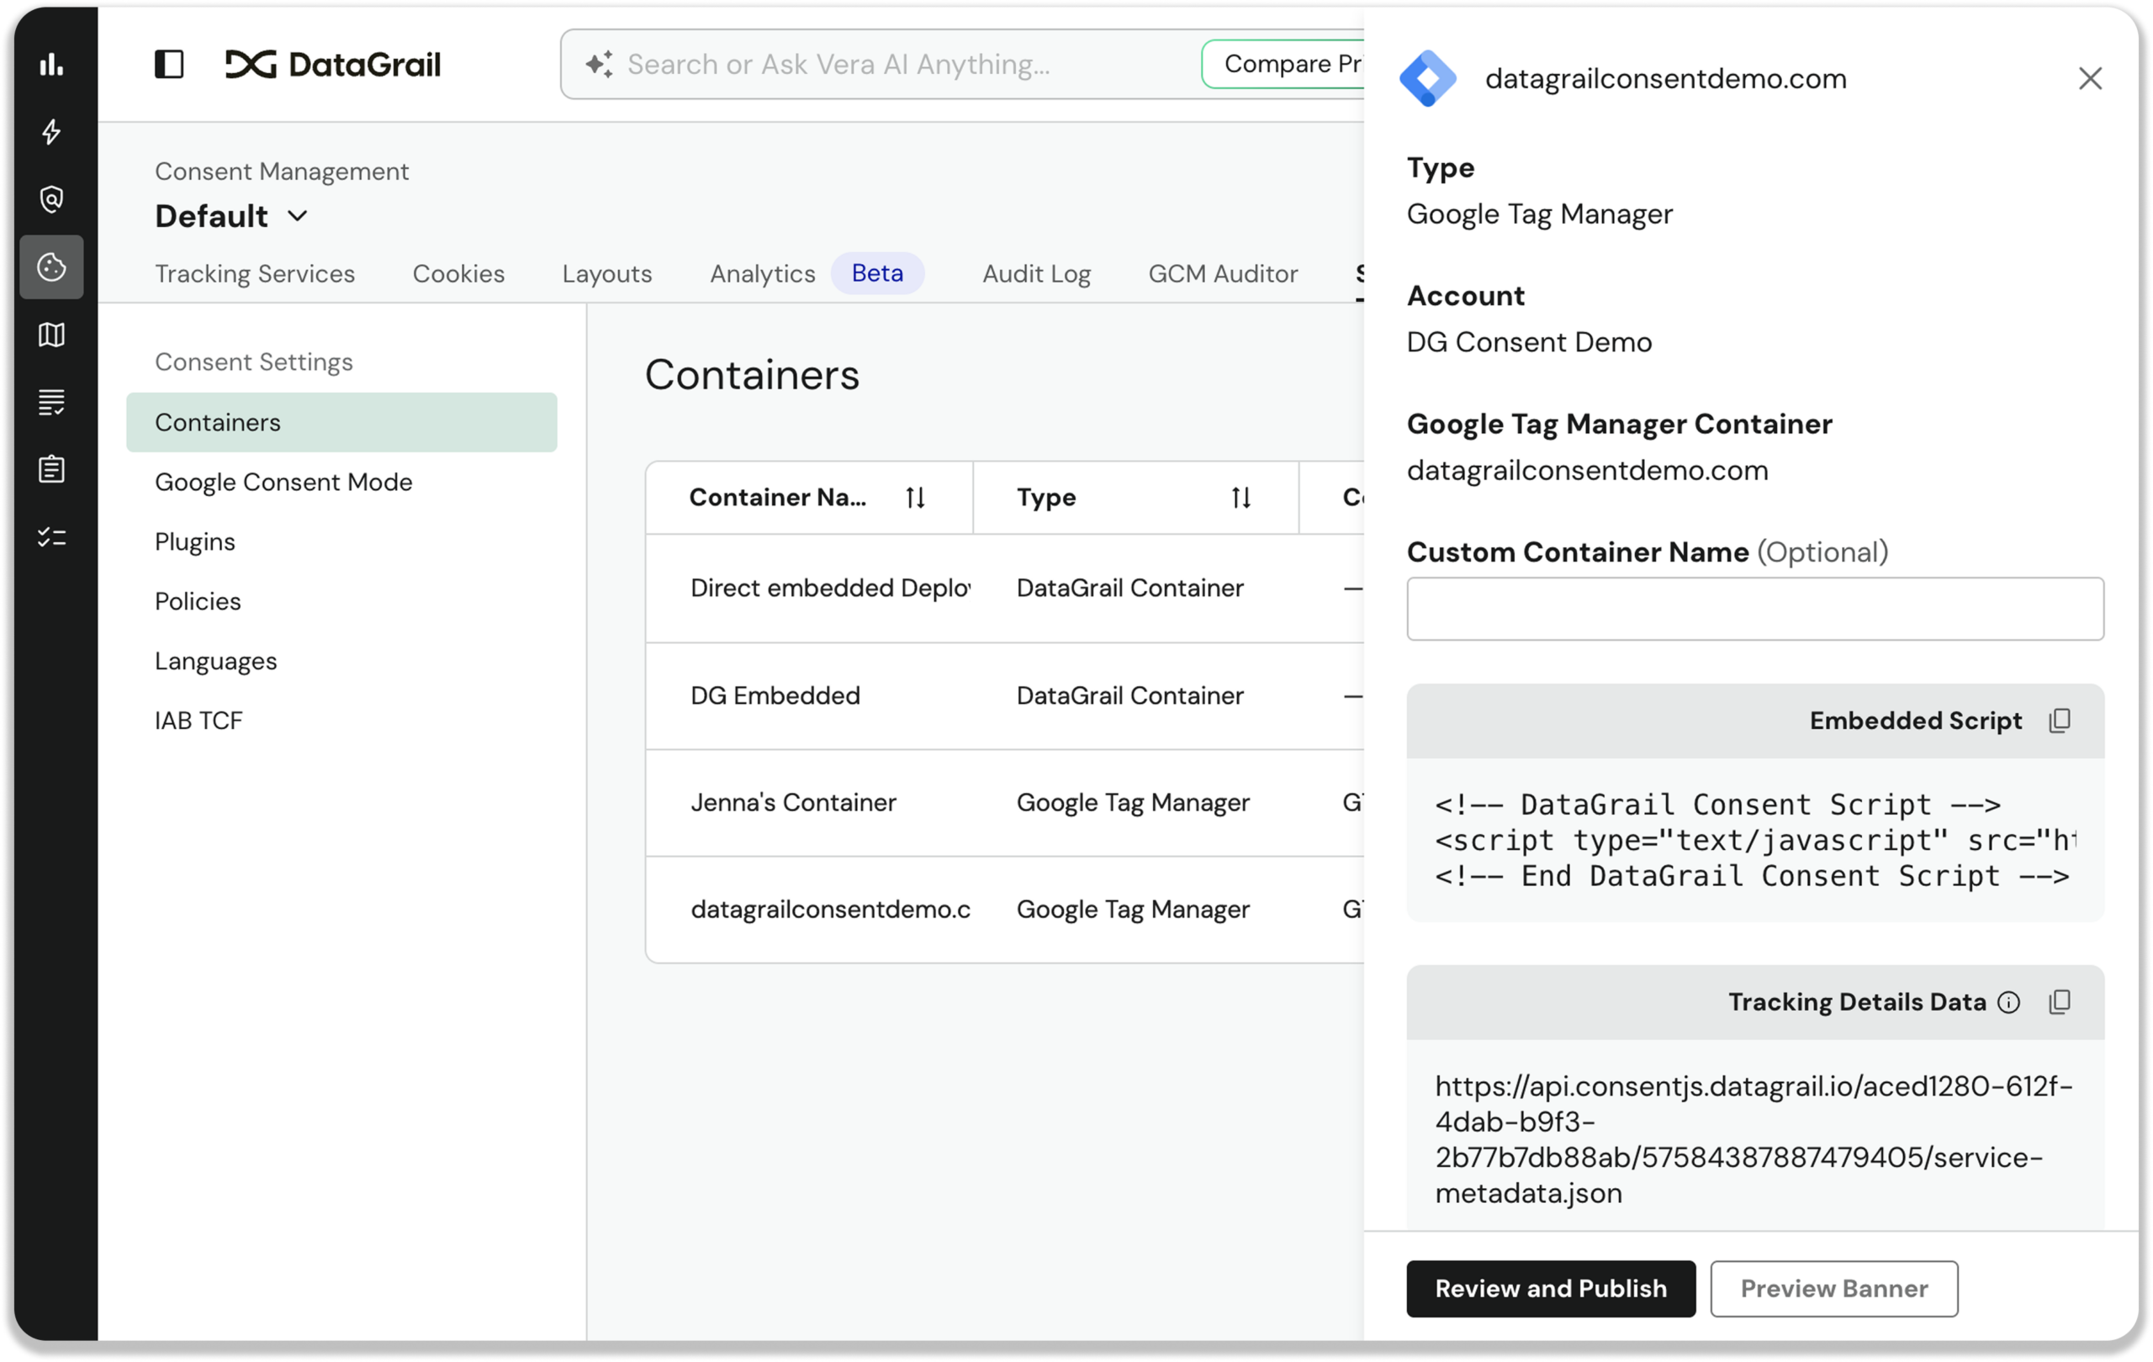The height and width of the screenshot is (1362, 2153).
Task: Switch to the GCM Auditor tab
Action: pyautogui.click(x=1223, y=273)
